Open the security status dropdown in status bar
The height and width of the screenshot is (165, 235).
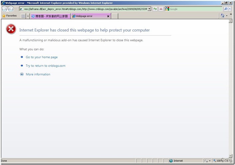(210, 161)
